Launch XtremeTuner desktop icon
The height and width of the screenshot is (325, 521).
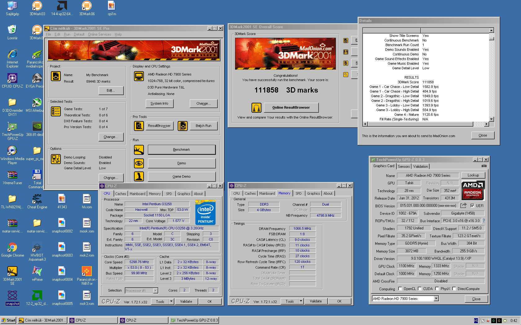coord(12,177)
